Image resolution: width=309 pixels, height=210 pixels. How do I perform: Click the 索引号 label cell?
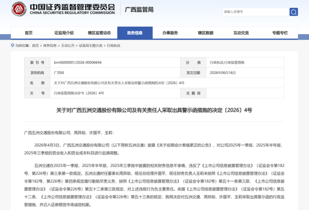37,63
